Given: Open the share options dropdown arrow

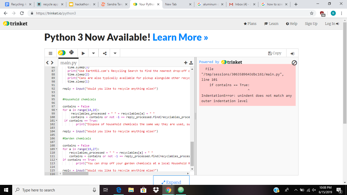Looking at the screenshot, I should 115,53.
